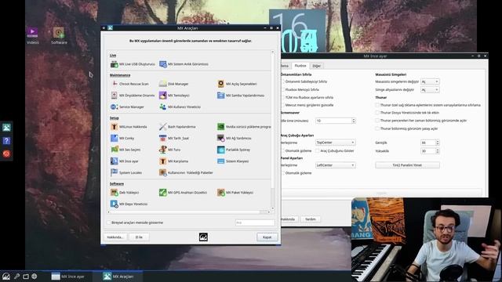Toggle Araç Çubuğunu Göster checkbox
502x282 pixels.
tap(317, 151)
